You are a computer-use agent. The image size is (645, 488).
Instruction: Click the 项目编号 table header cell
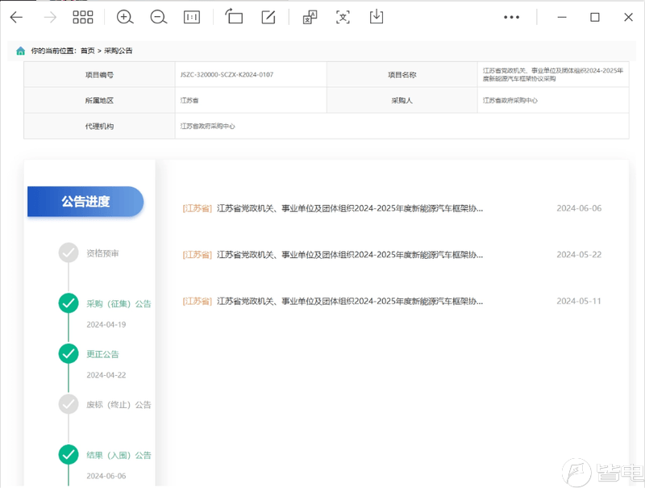[99, 75]
